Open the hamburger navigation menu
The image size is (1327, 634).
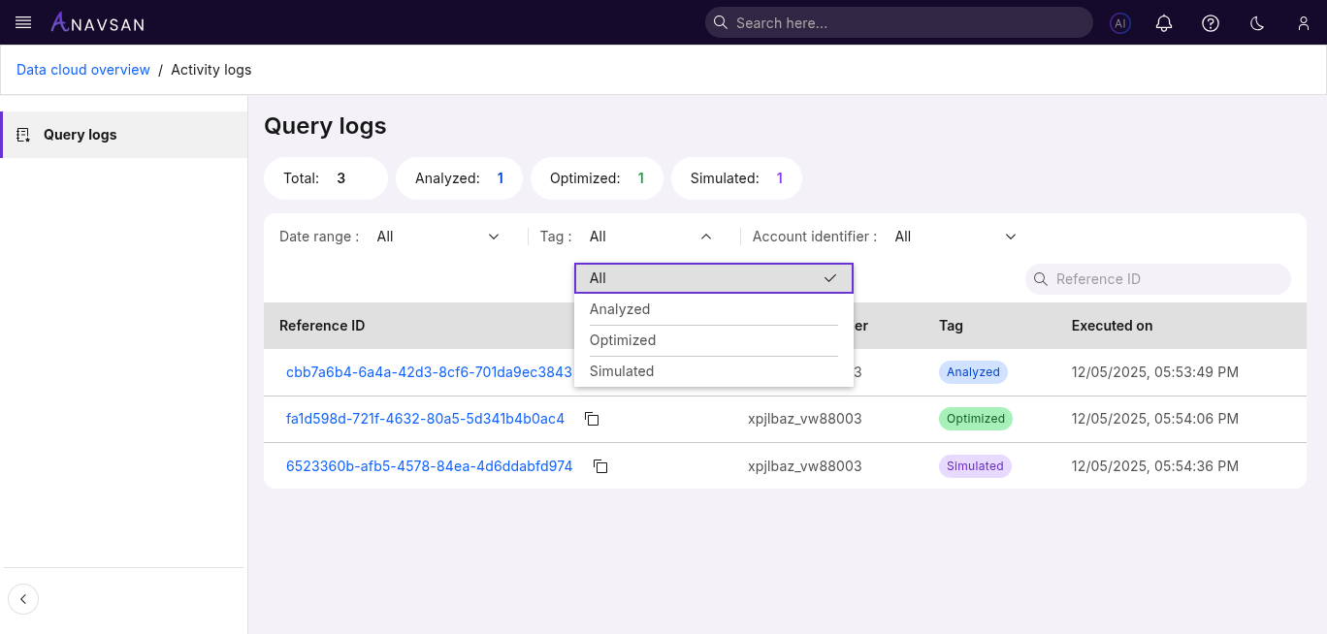click(x=24, y=22)
